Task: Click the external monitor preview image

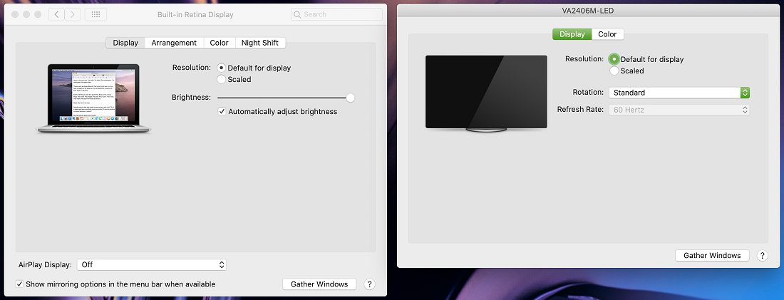Action: coord(486,93)
